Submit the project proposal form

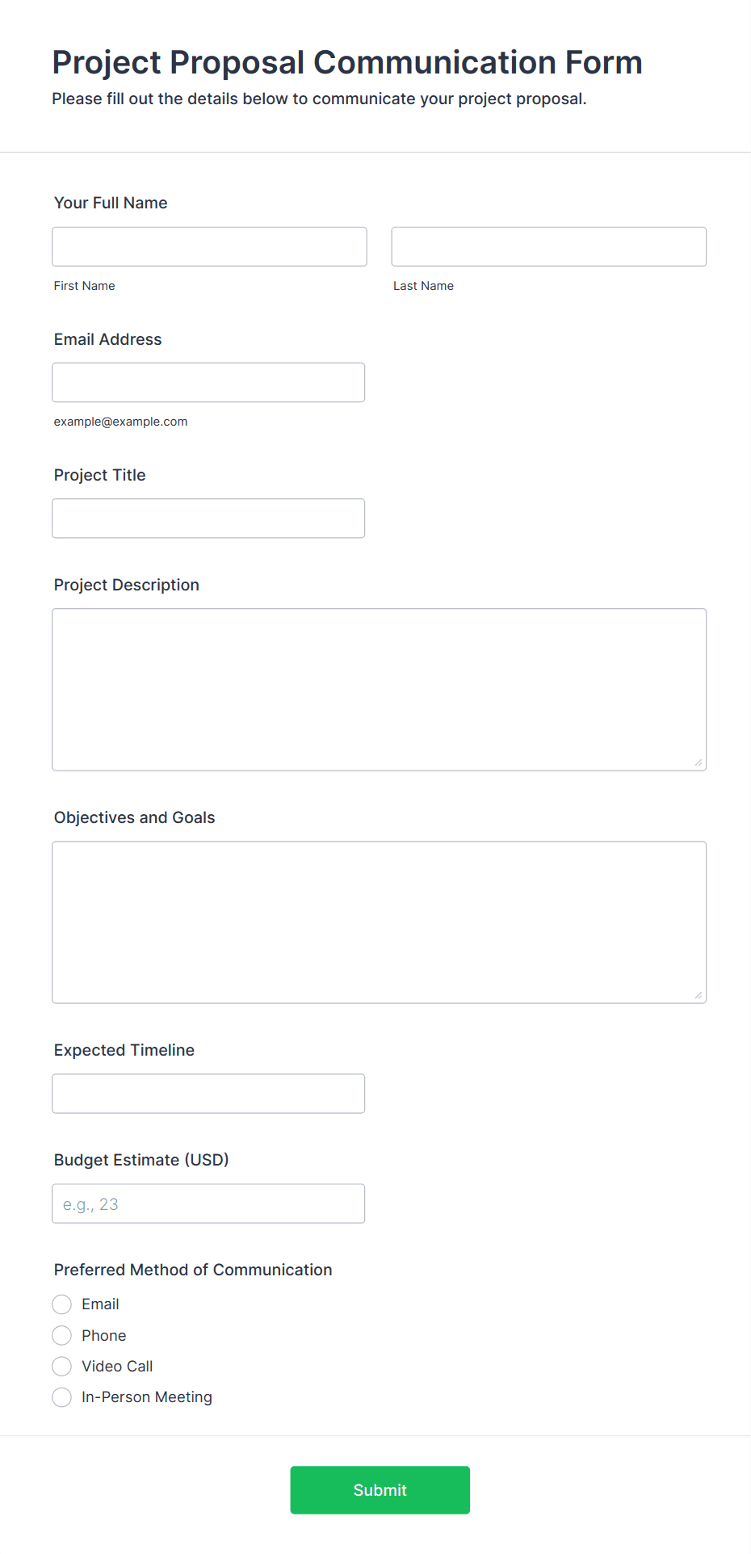(380, 1489)
